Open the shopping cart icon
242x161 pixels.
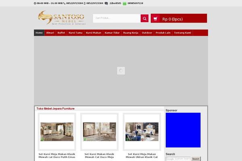(x=155, y=19)
